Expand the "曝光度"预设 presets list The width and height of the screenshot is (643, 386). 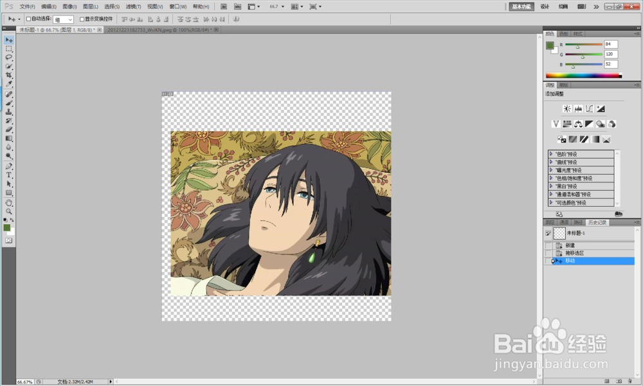551,170
